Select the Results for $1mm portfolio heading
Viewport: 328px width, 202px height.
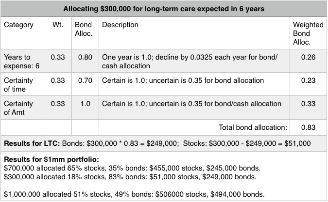tap(48, 159)
